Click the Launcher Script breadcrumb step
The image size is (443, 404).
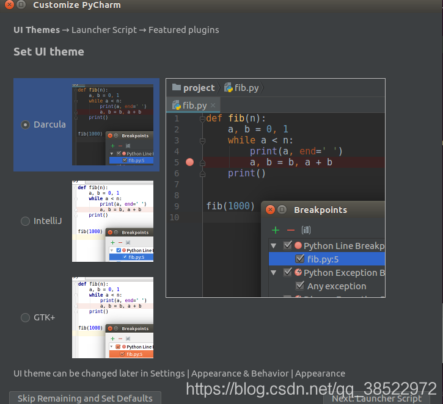tap(104, 30)
